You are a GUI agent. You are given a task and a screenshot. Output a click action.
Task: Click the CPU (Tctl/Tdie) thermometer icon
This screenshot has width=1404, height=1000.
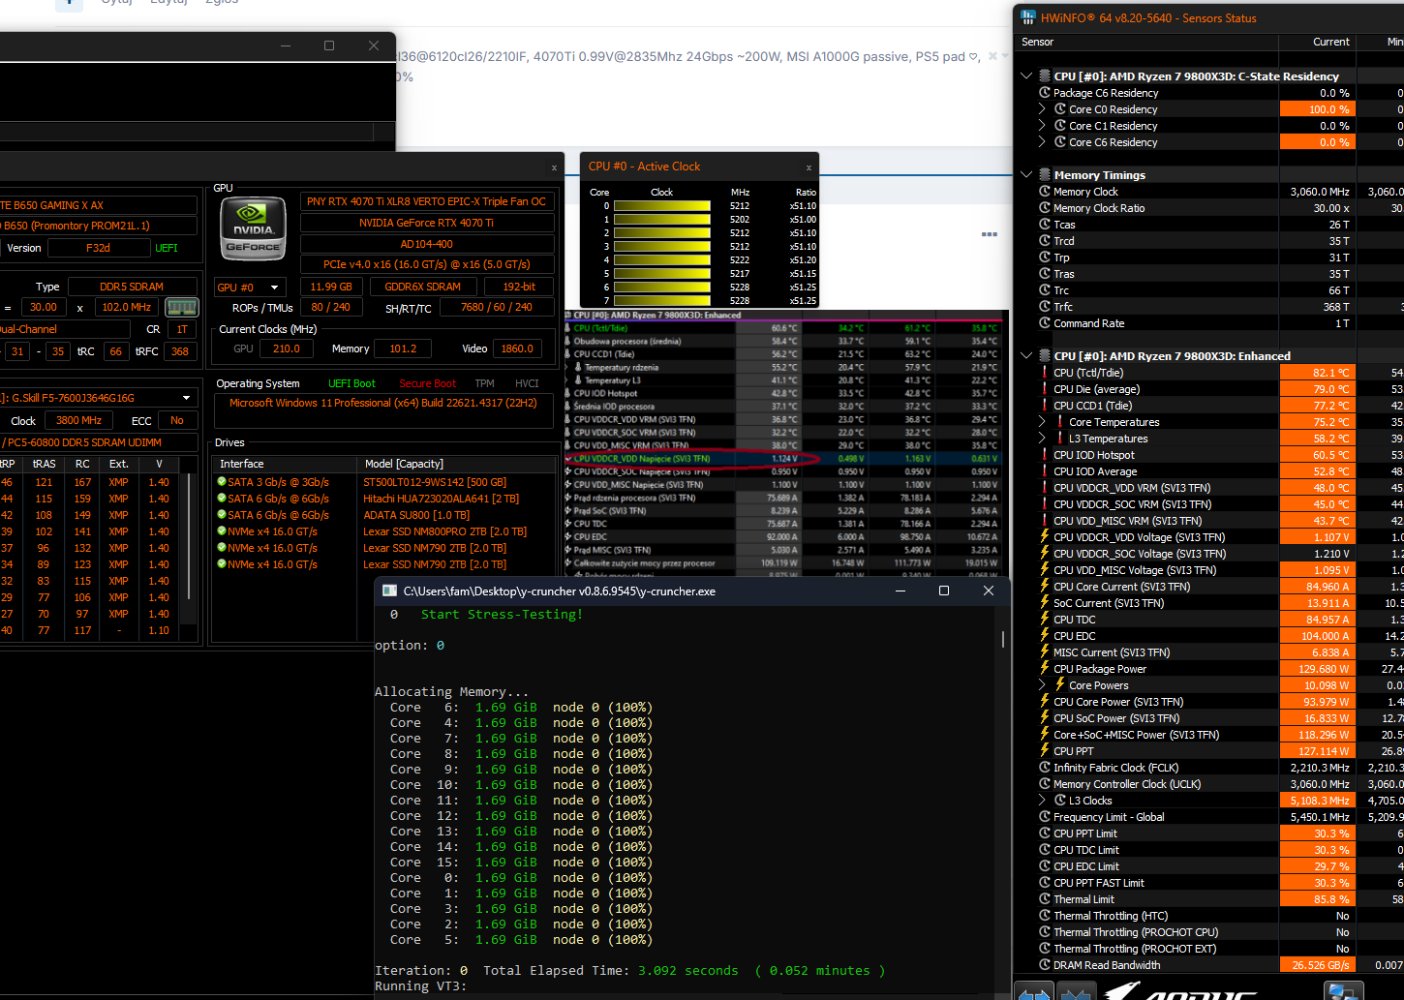point(1045,373)
